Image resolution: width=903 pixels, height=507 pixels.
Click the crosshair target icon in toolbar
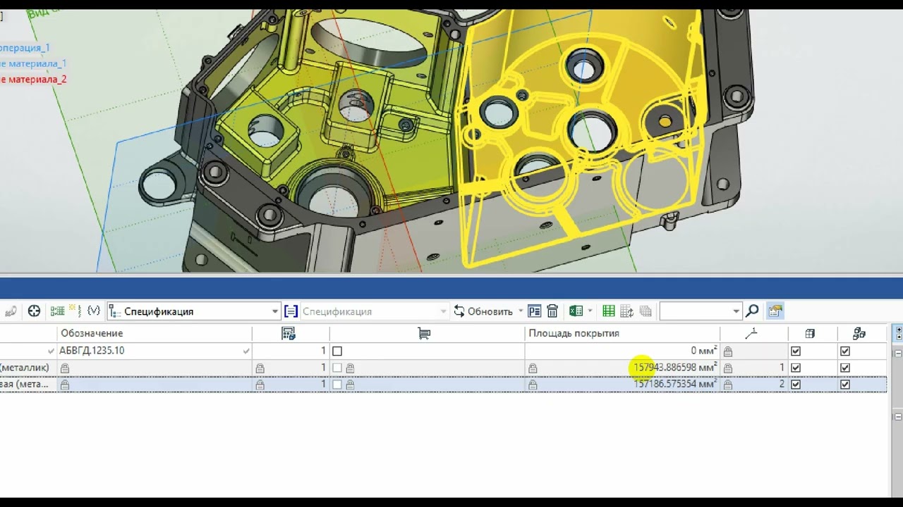(34, 311)
